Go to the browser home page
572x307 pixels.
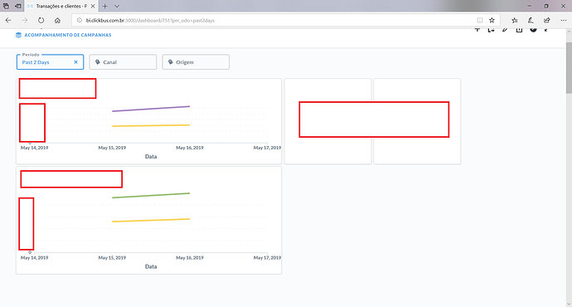(57, 21)
